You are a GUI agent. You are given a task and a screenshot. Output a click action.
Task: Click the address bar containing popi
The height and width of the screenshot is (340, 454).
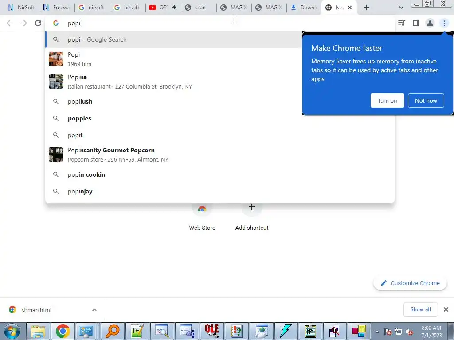pyautogui.click(x=220, y=23)
